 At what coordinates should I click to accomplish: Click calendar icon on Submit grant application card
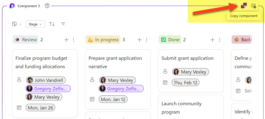pyautogui.click(x=165, y=83)
